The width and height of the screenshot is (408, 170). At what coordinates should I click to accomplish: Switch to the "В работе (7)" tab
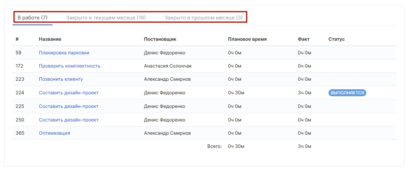point(32,18)
